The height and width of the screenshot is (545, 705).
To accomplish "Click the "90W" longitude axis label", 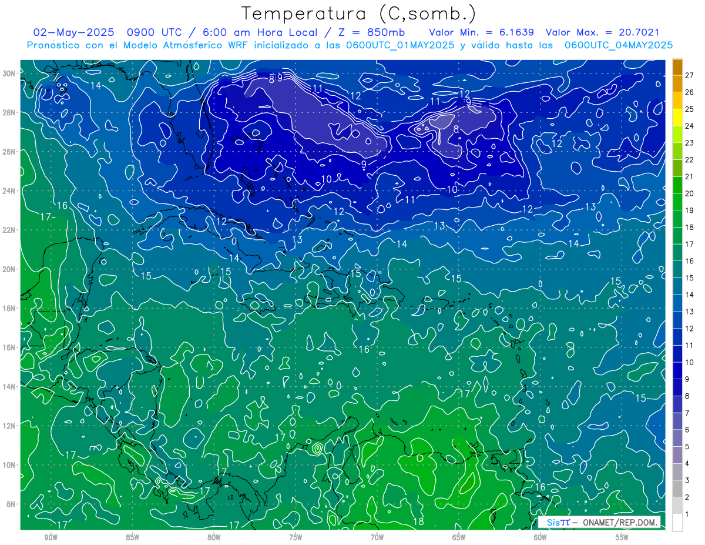I will point(51,537).
